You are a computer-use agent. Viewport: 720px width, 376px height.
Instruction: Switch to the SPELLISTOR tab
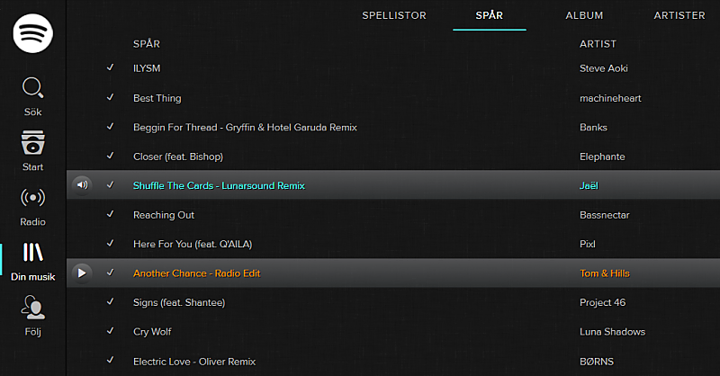click(x=394, y=15)
